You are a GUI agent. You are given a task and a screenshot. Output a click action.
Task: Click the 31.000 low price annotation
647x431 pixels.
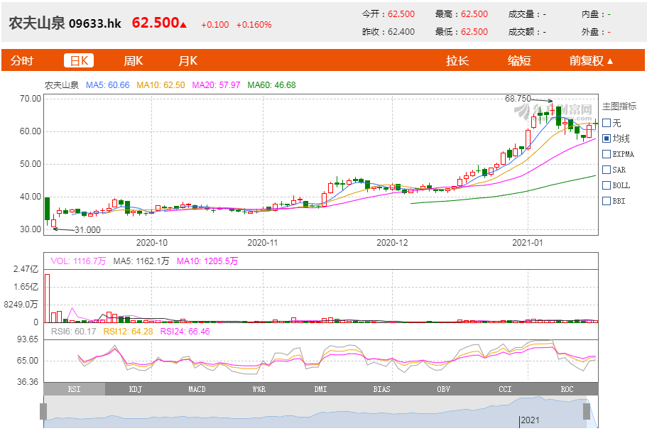click(87, 230)
